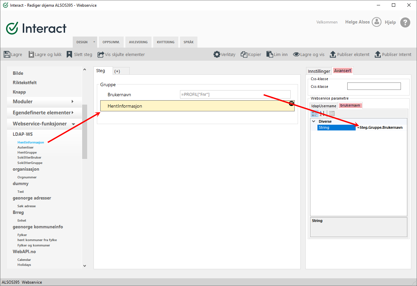
Task: Click the Slett steg bookmark icon
Action: (69, 54)
